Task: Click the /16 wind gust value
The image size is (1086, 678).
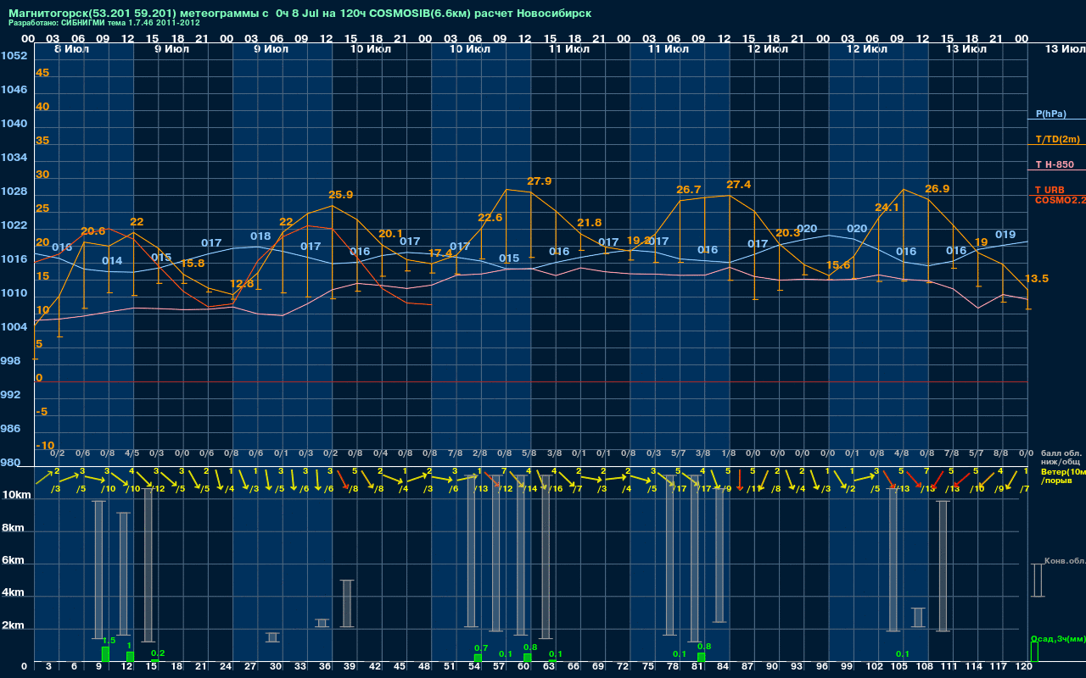Action: click(x=555, y=489)
